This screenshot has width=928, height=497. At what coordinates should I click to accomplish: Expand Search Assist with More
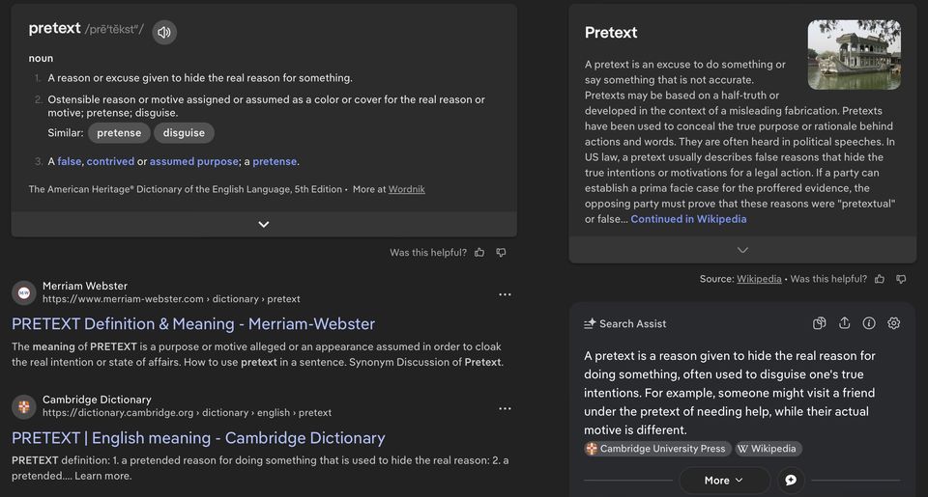724,481
